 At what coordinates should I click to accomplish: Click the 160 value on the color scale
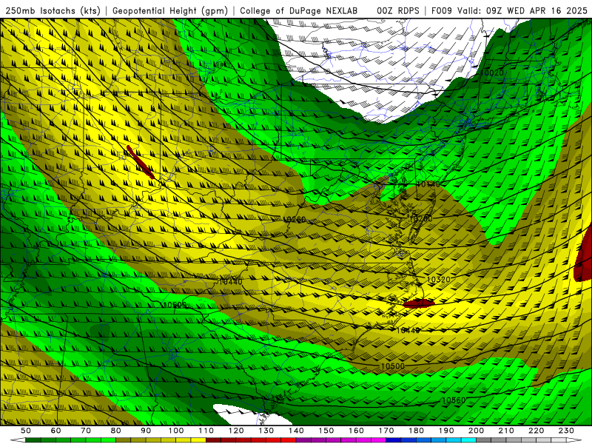pos(356,431)
